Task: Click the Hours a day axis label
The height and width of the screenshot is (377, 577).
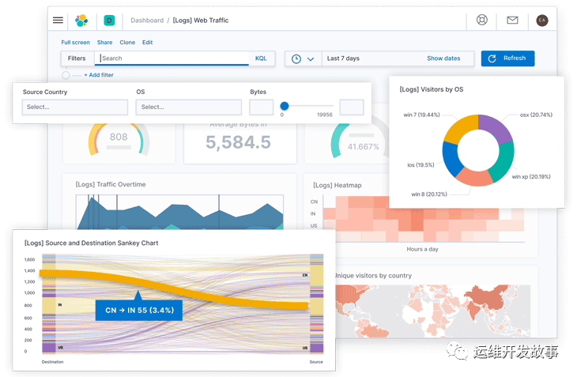Action: tap(422, 249)
